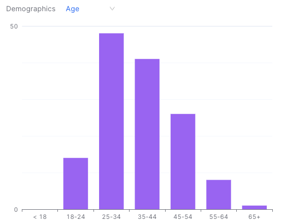Screen dimensions: 284x224
Task: Click the top 50 gridline
Action: pos(147,26)
